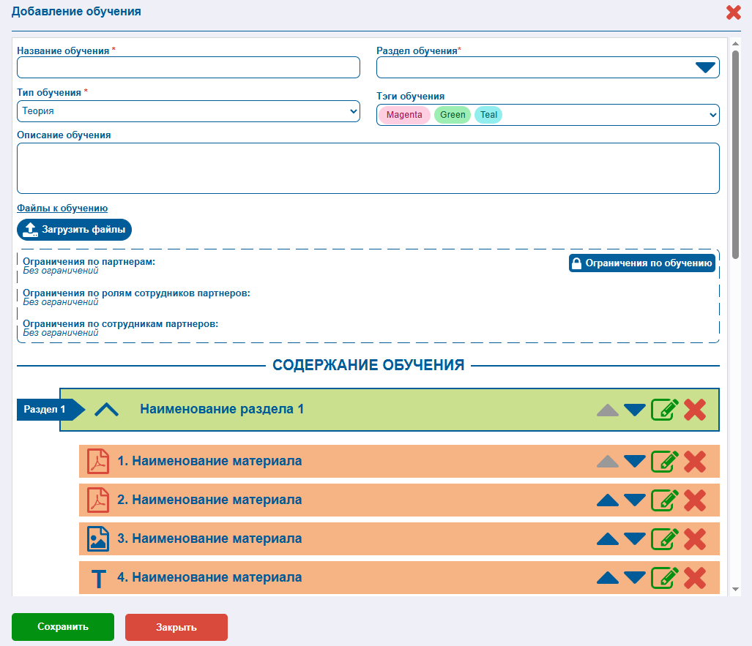Delete material '3. Наименование материала'
The width and height of the screenshot is (752, 646).
[x=695, y=539]
